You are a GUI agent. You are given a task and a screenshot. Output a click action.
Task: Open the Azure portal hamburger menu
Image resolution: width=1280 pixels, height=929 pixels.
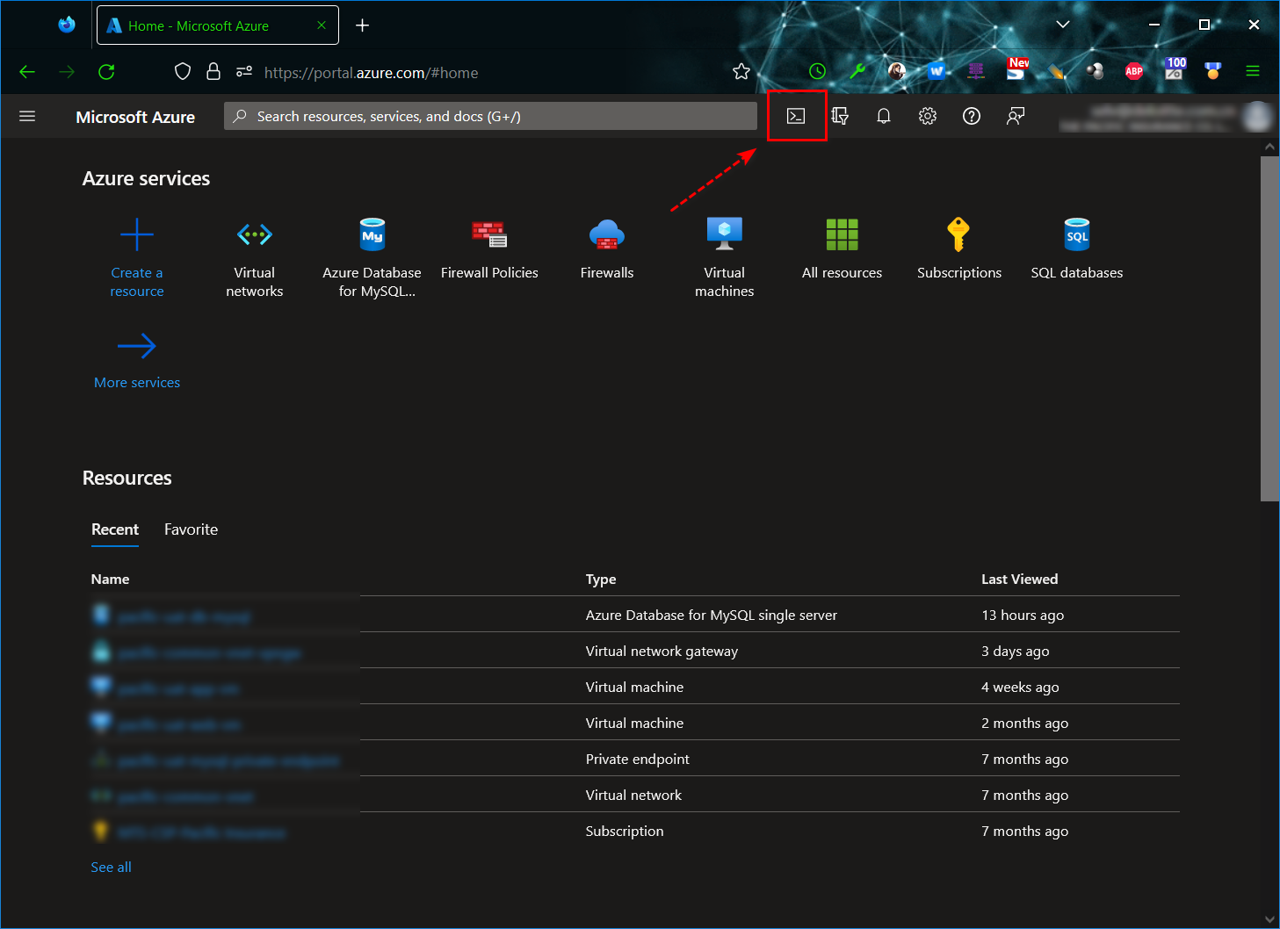27,116
